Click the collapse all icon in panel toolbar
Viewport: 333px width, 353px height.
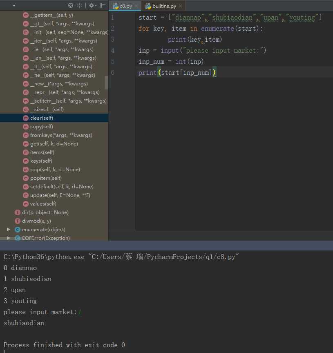80,5
